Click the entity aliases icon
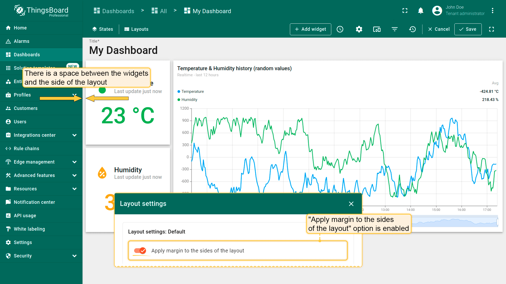This screenshot has height=284, width=506. [x=377, y=29]
